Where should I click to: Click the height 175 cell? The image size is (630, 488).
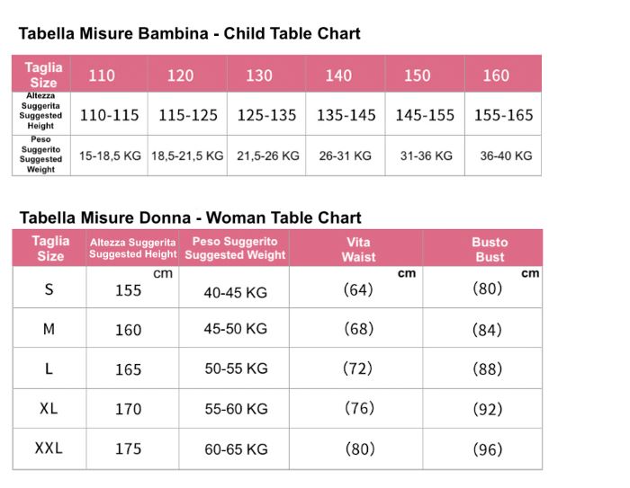coord(128,448)
